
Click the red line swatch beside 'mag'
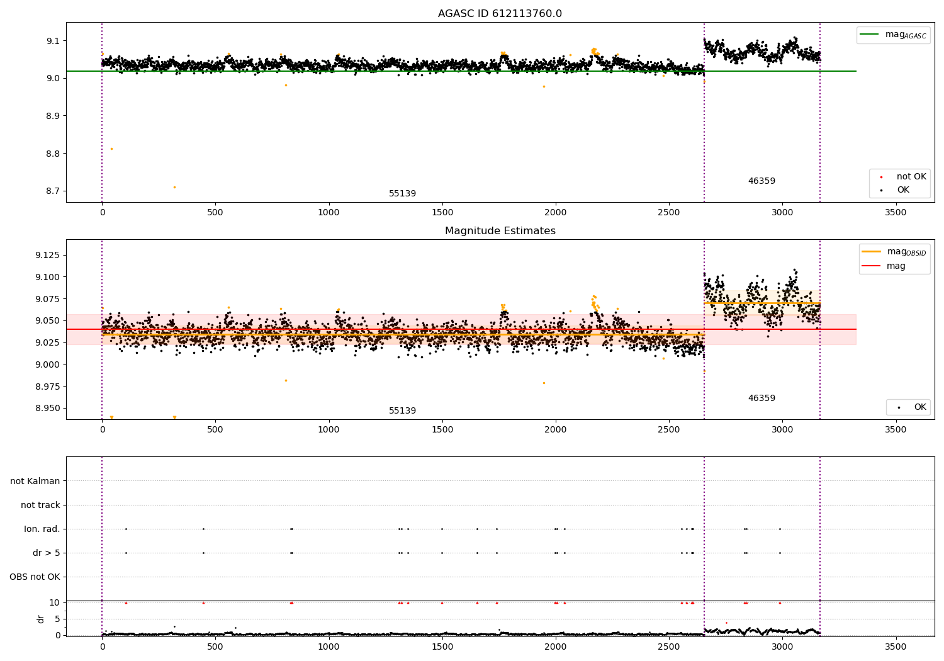pos(872,266)
